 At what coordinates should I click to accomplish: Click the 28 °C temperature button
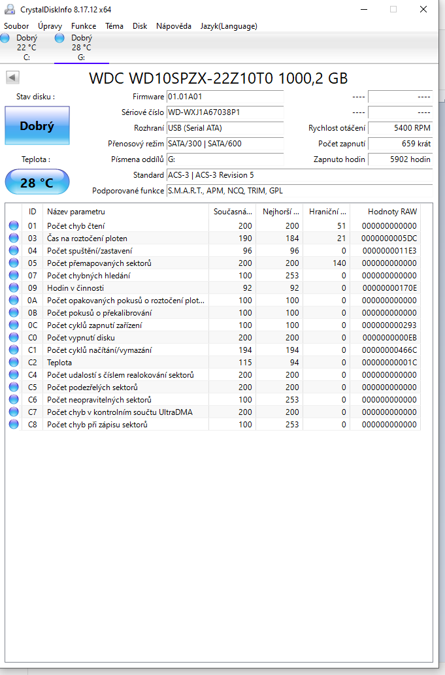[x=37, y=182]
